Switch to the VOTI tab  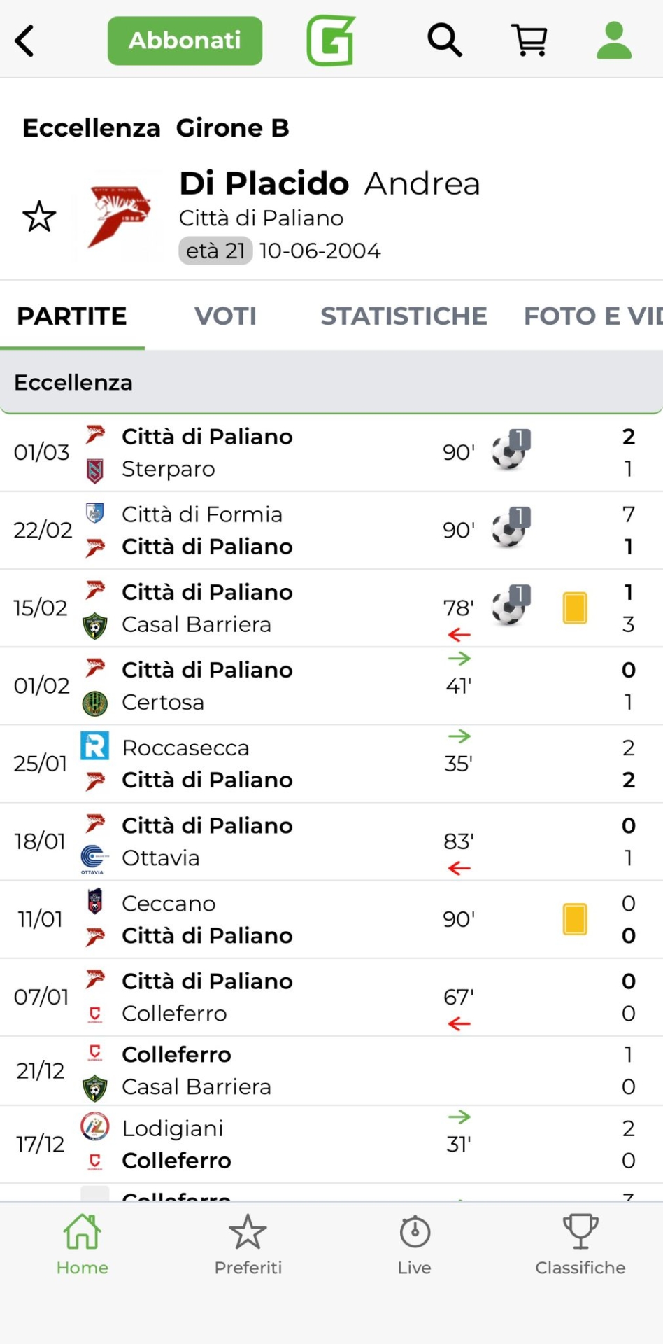pyautogui.click(x=225, y=316)
